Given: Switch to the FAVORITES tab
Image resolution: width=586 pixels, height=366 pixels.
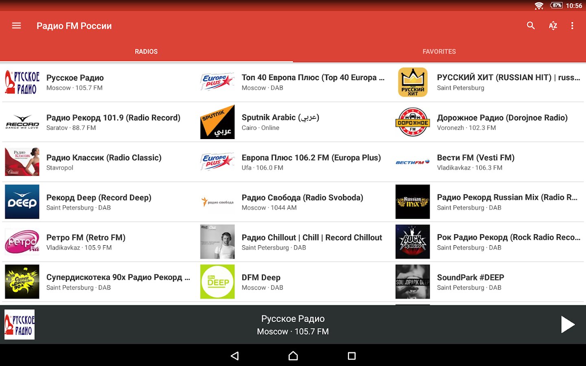Looking at the screenshot, I should tap(439, 52).
